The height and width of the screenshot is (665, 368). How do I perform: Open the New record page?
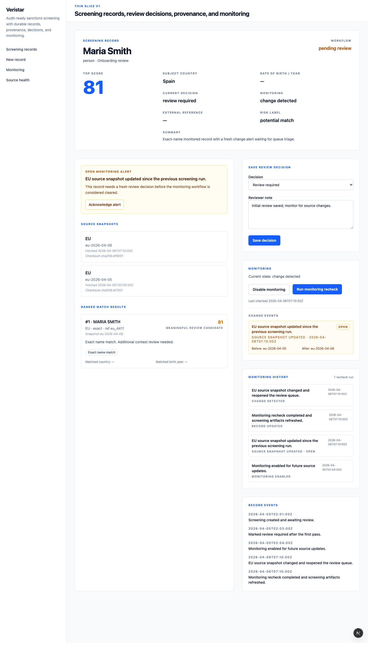pyautogui.click(x=16, y=60)
